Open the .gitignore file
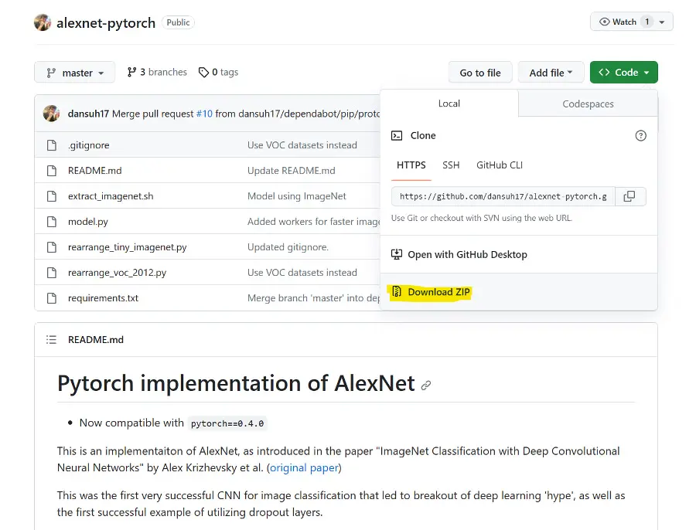 coord(89,145)
